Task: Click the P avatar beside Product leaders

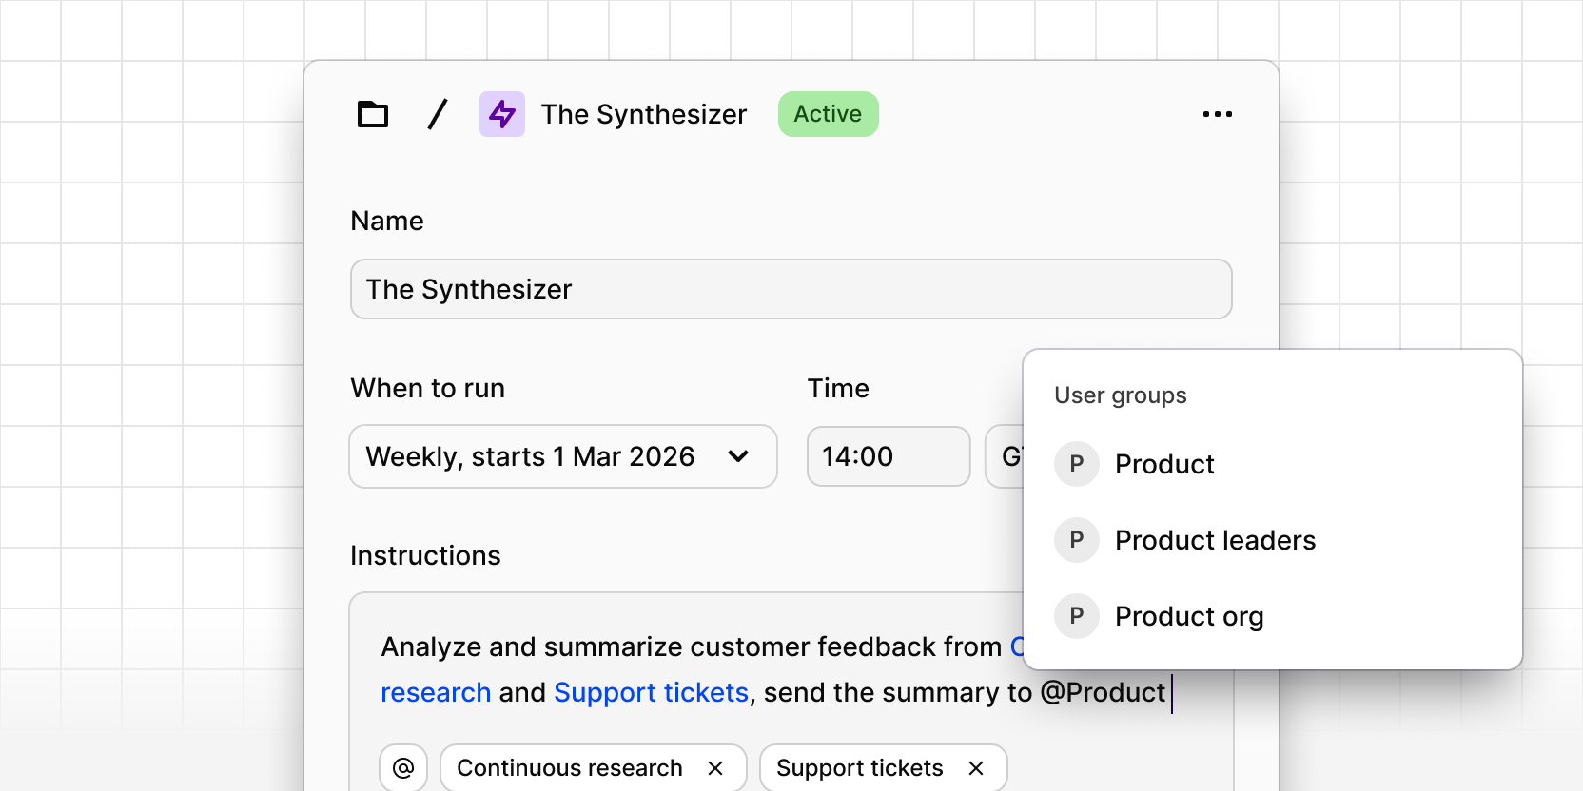Action: pyautogui.click(x=1077, y=540)
